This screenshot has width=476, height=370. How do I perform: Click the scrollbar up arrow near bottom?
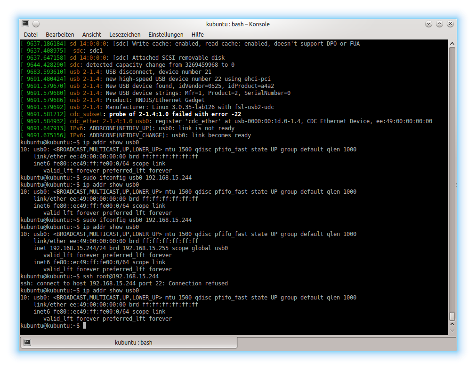[x=452, y=324]
